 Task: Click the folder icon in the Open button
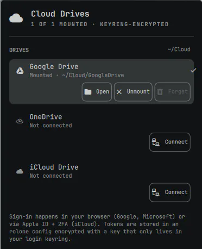coord(88,92)
